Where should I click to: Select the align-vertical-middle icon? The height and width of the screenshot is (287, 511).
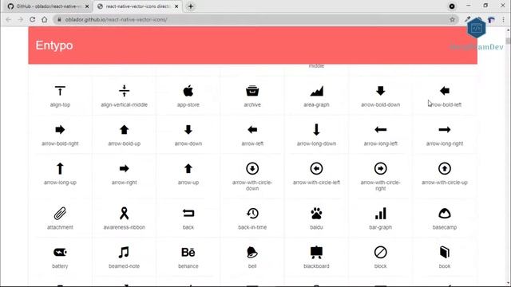point(125,91)
